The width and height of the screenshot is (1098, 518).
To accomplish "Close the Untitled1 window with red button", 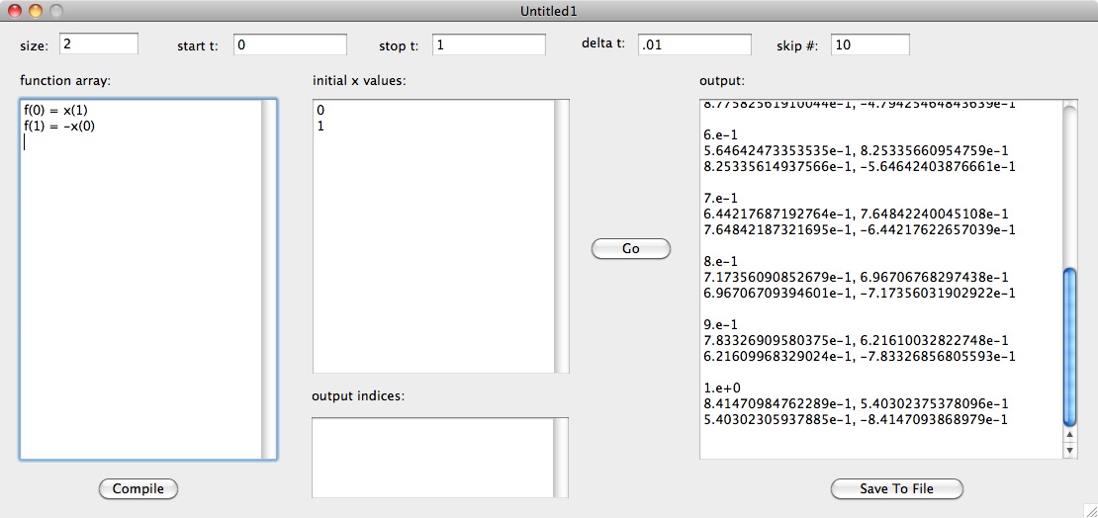I will tap(14, 11).
